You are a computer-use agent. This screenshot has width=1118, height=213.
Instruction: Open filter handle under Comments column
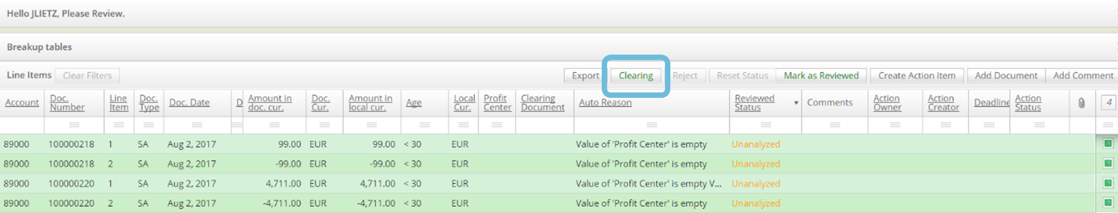click(x=835, y=125)
